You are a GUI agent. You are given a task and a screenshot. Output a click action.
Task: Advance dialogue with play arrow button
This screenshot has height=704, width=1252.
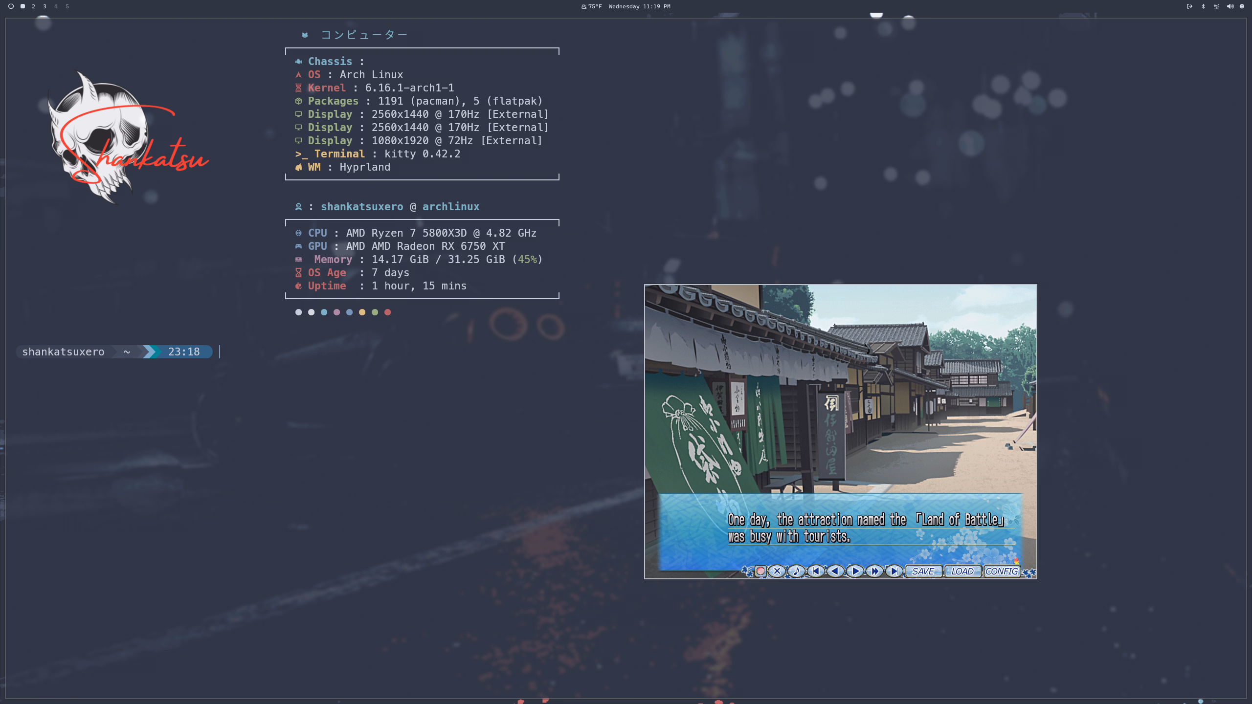coord(855,571)
